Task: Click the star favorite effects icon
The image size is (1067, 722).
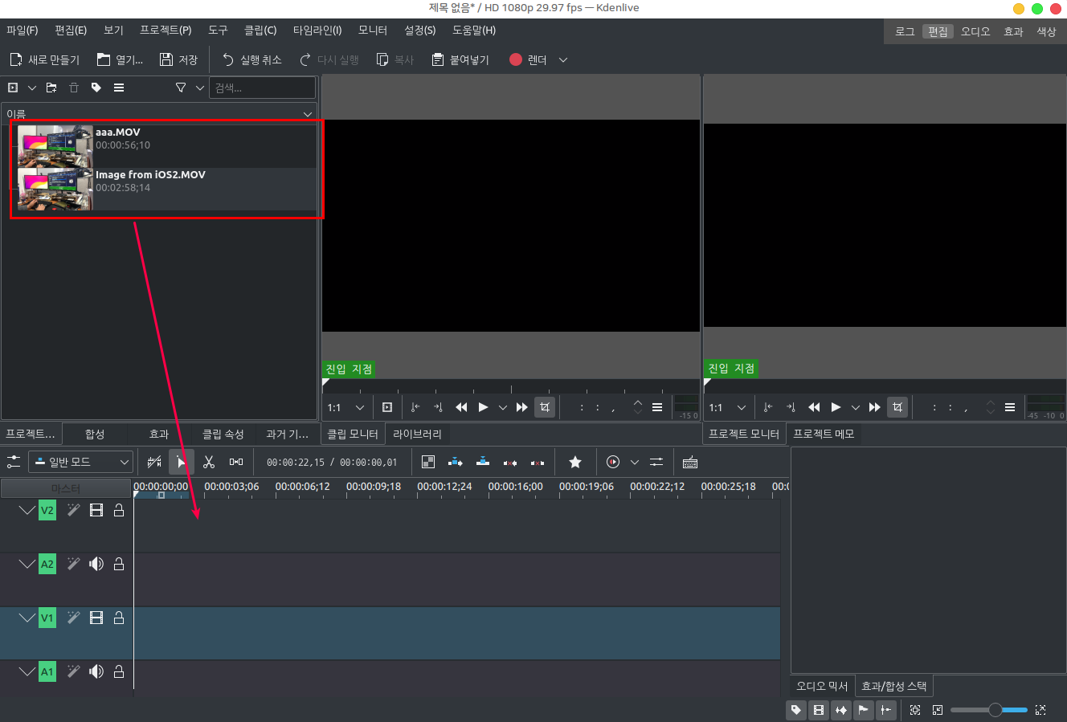Action: (575, 462)
